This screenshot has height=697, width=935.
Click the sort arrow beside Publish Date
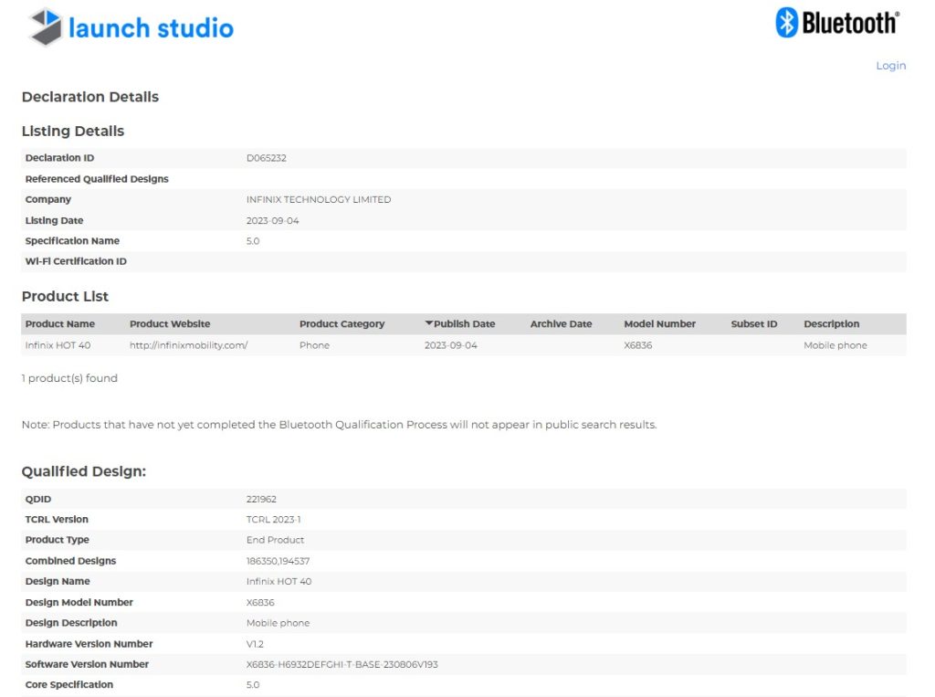pos(429,323)
